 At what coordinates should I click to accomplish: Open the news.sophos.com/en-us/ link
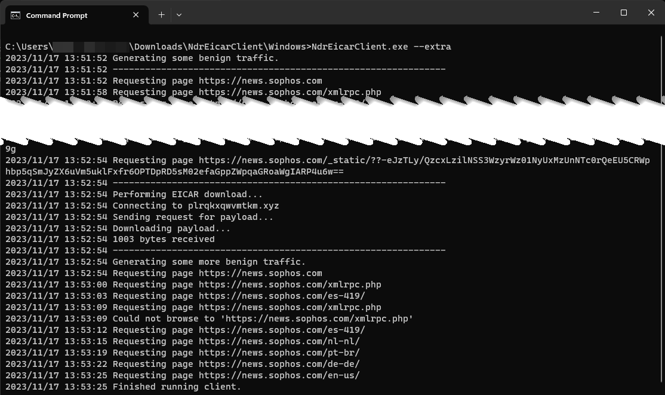click(279, 375)
